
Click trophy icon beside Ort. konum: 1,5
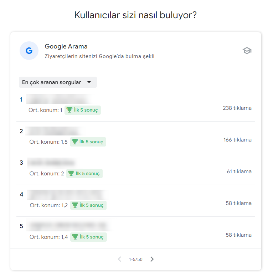[75, 142]
